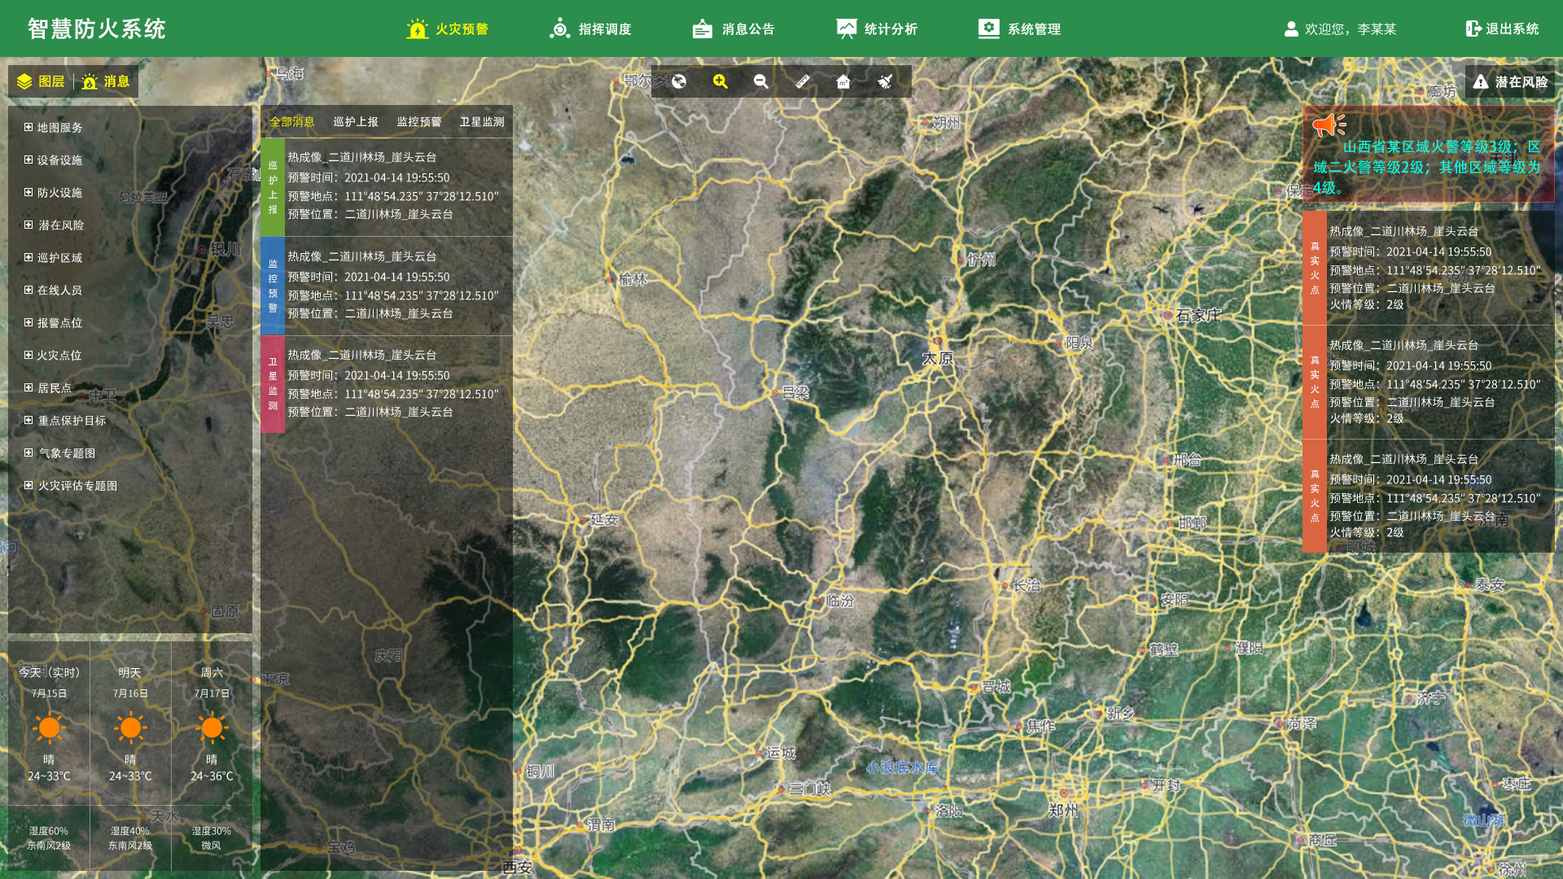The image size is (1563, 879).
Task: Select the area measurement house icon
Action: point(843,81)
